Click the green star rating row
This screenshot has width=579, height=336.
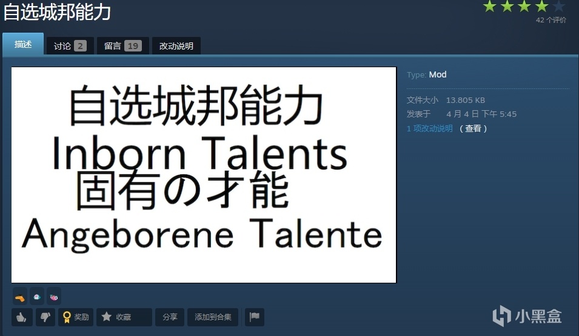tap(524, 6)
